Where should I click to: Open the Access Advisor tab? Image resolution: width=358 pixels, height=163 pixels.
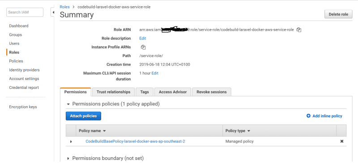coord(173,92)
